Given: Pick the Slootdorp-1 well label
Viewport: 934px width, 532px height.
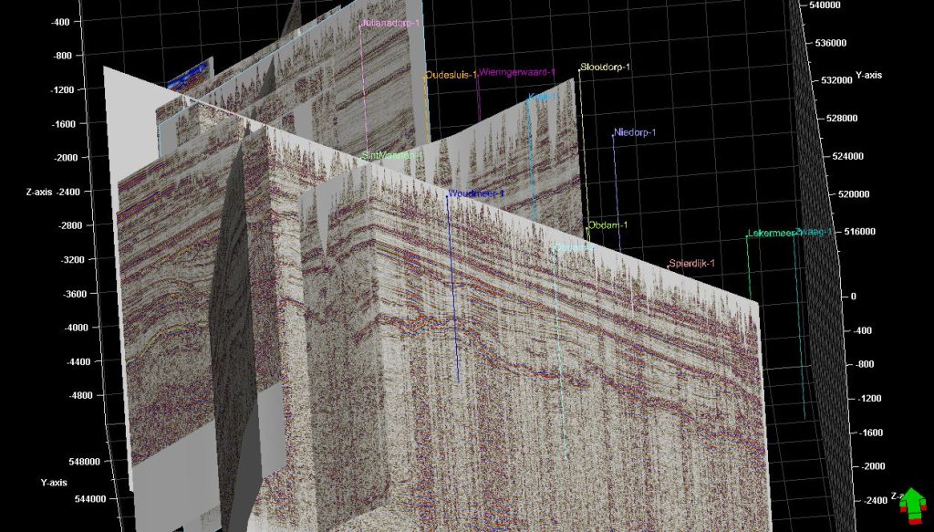Looking at the screenshot, I should 605,68.
